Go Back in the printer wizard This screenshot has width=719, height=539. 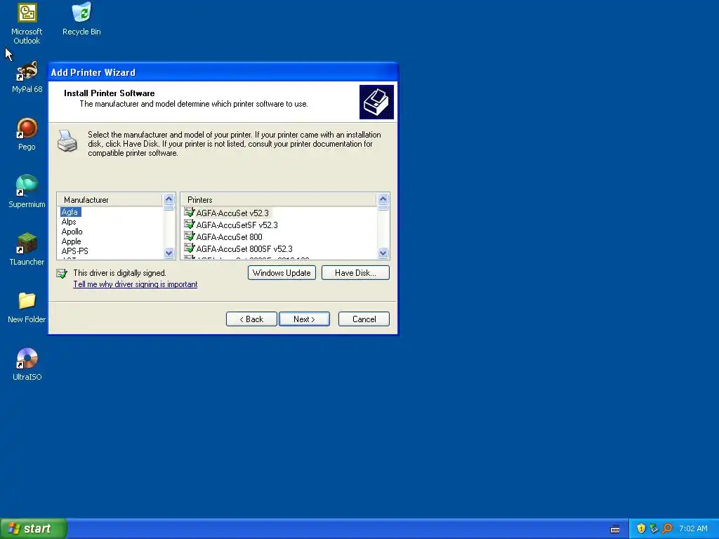(251, 319)
